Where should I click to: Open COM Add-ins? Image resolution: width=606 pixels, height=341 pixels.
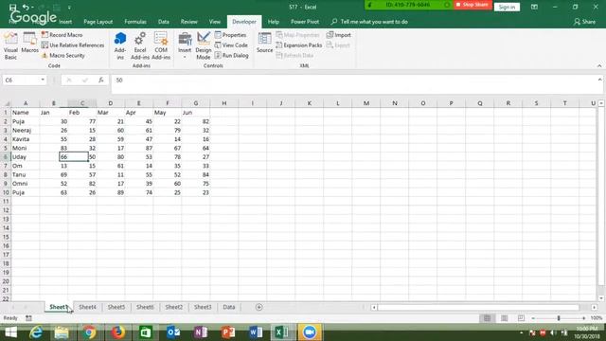point(161,45)
